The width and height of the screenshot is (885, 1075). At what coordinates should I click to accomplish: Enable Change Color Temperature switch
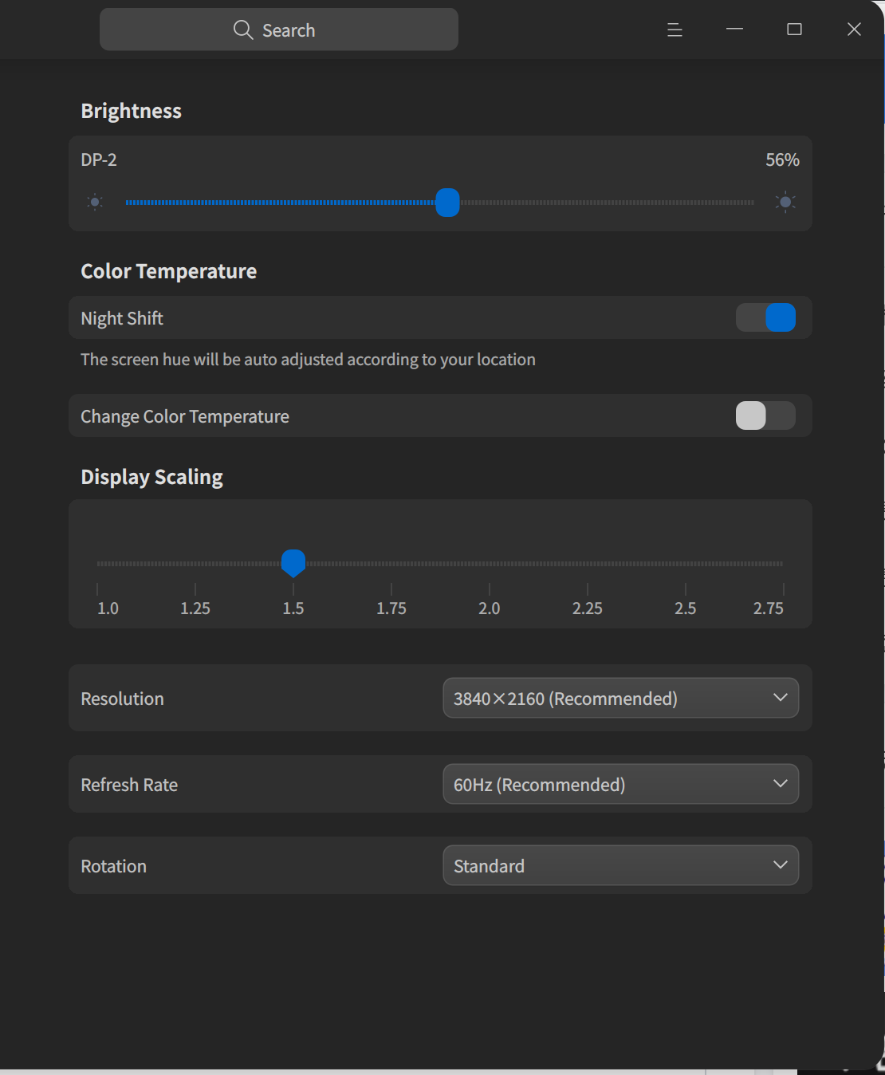tap(765, 415)
